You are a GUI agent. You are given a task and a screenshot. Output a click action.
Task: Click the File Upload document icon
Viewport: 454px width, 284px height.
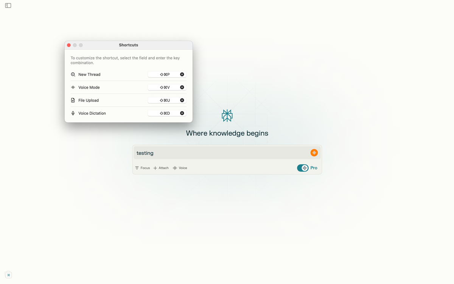(x=73, y=100)
